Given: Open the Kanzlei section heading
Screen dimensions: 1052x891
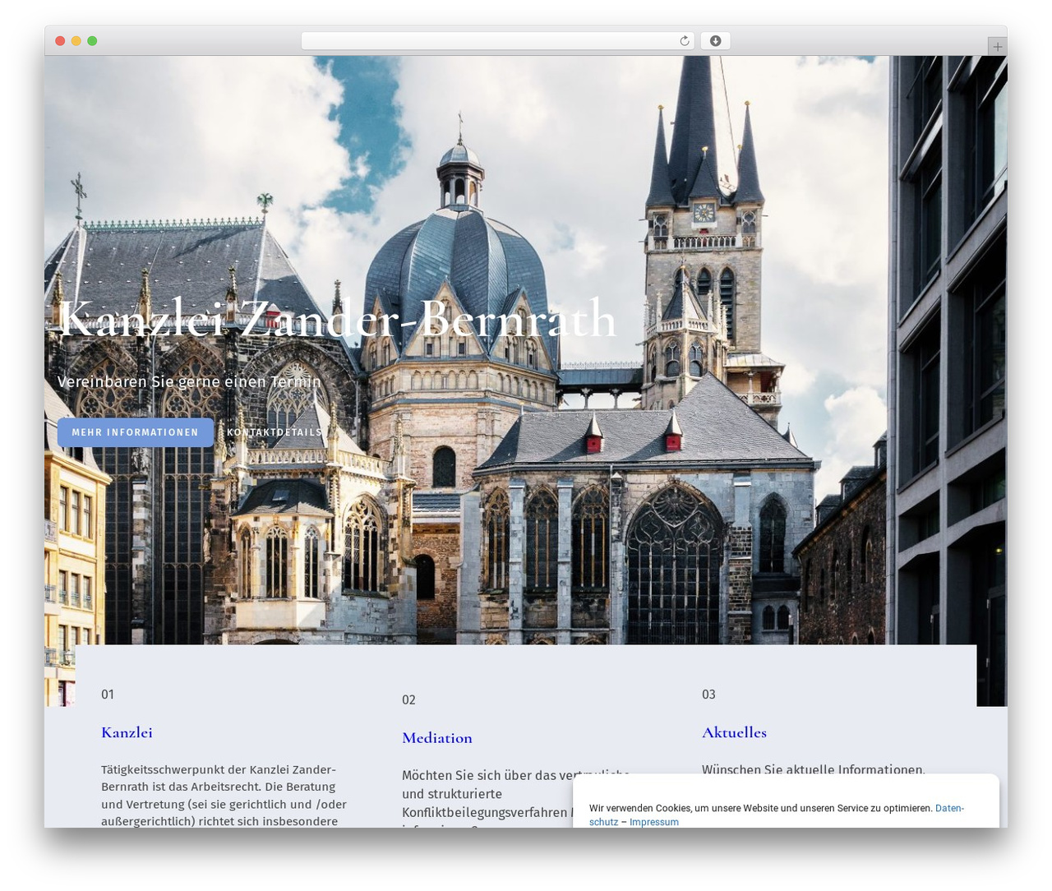Looking at the screenshot, I should coord(127,732).
